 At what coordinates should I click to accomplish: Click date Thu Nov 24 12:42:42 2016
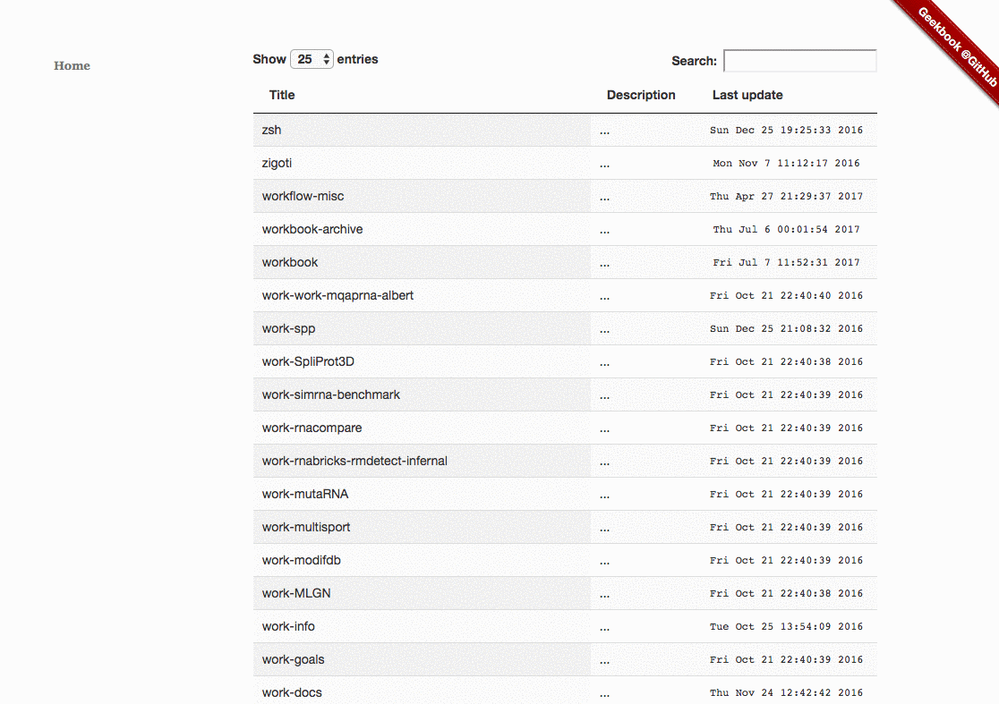[x=786, y=692]
